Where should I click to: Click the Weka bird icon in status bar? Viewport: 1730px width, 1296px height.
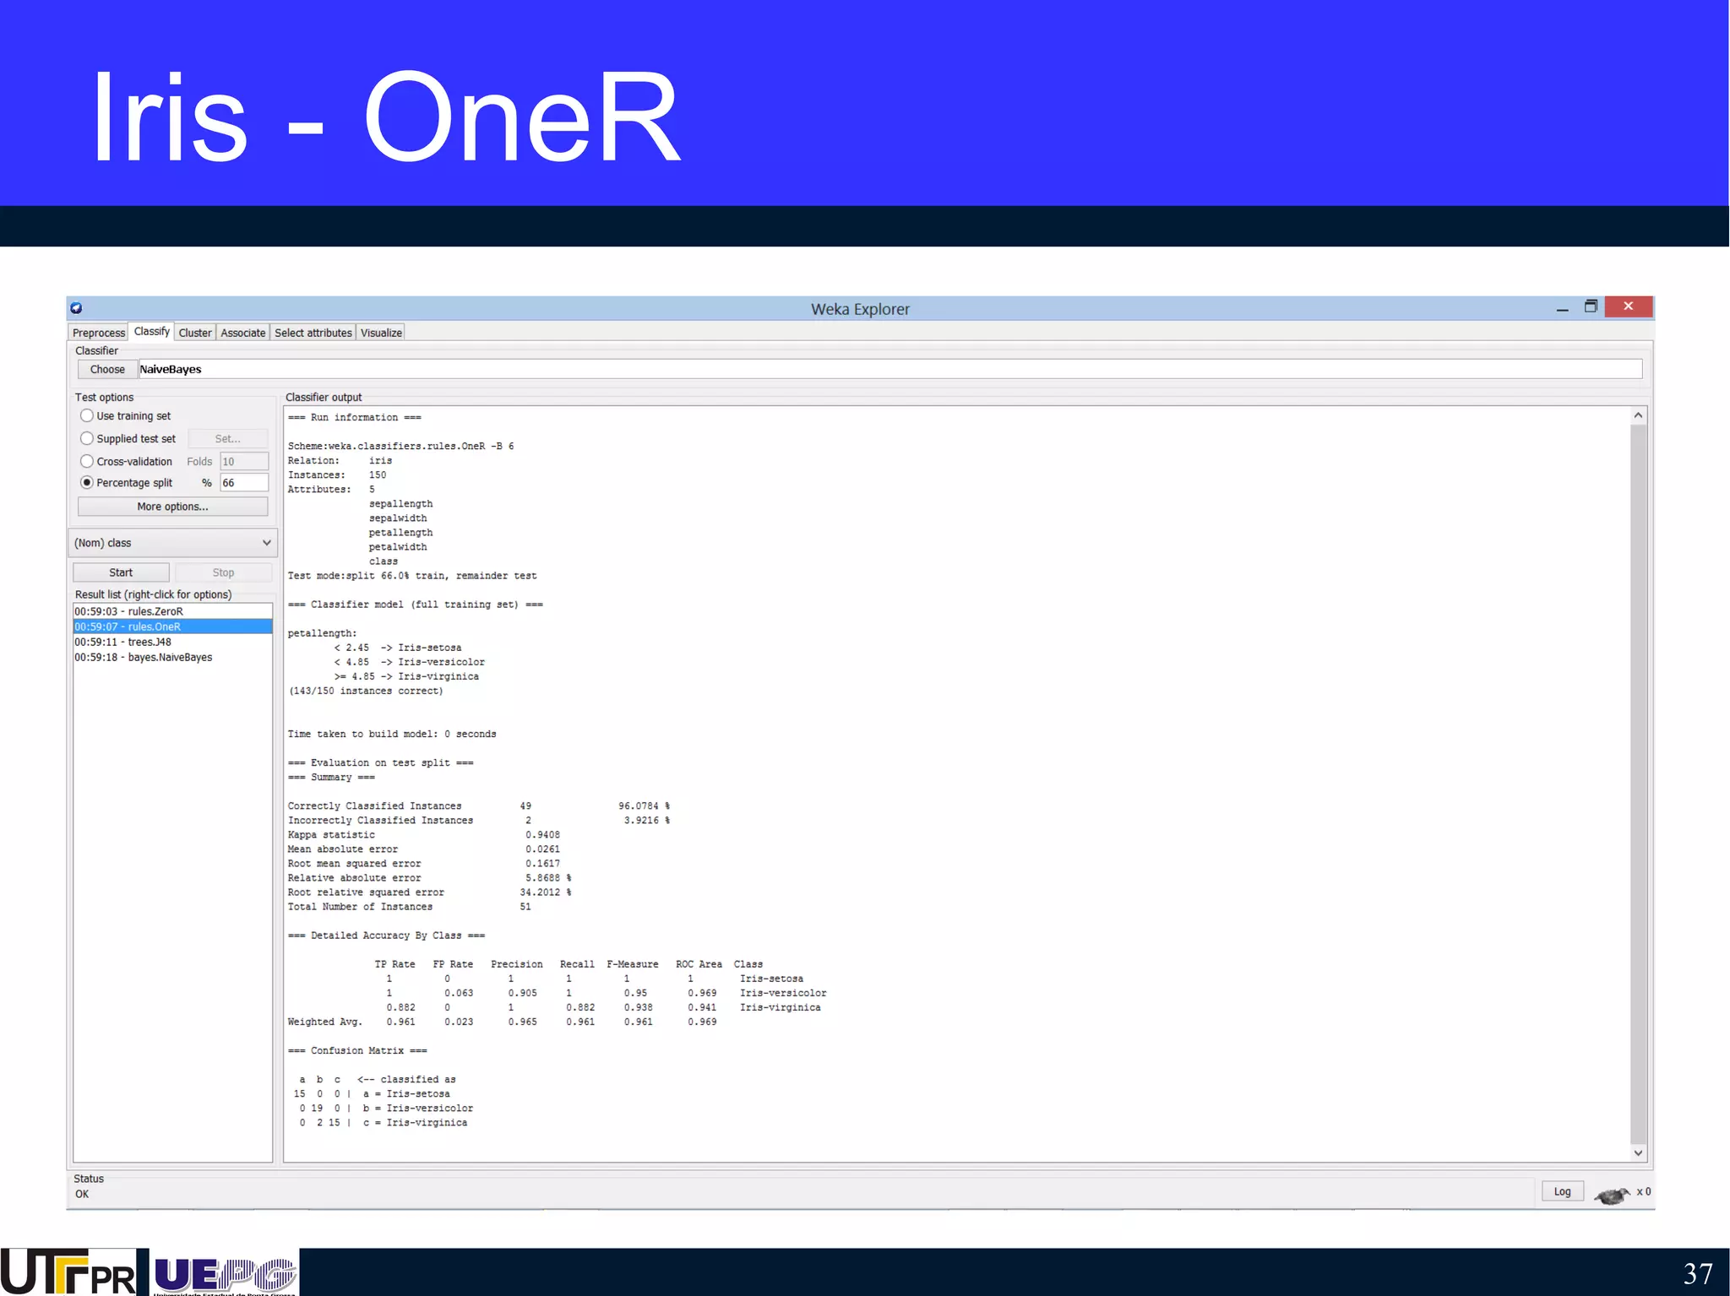(1611, 1195)
